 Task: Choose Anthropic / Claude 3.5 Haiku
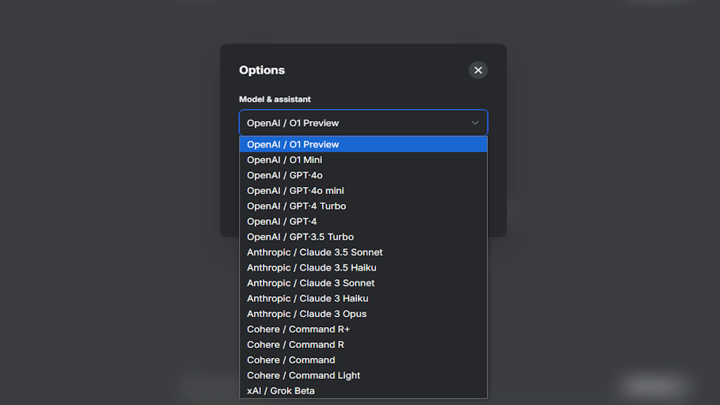point(364,268)
